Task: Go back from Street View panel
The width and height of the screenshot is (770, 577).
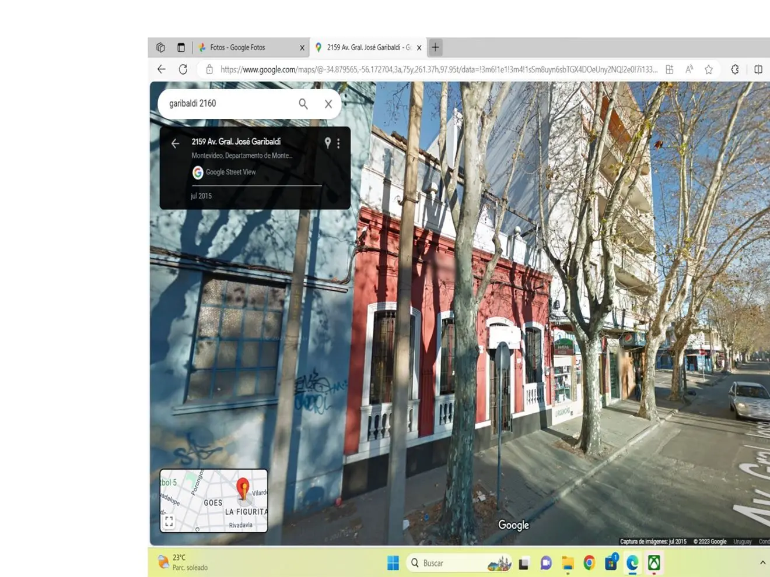Action: tap(175, 143)
